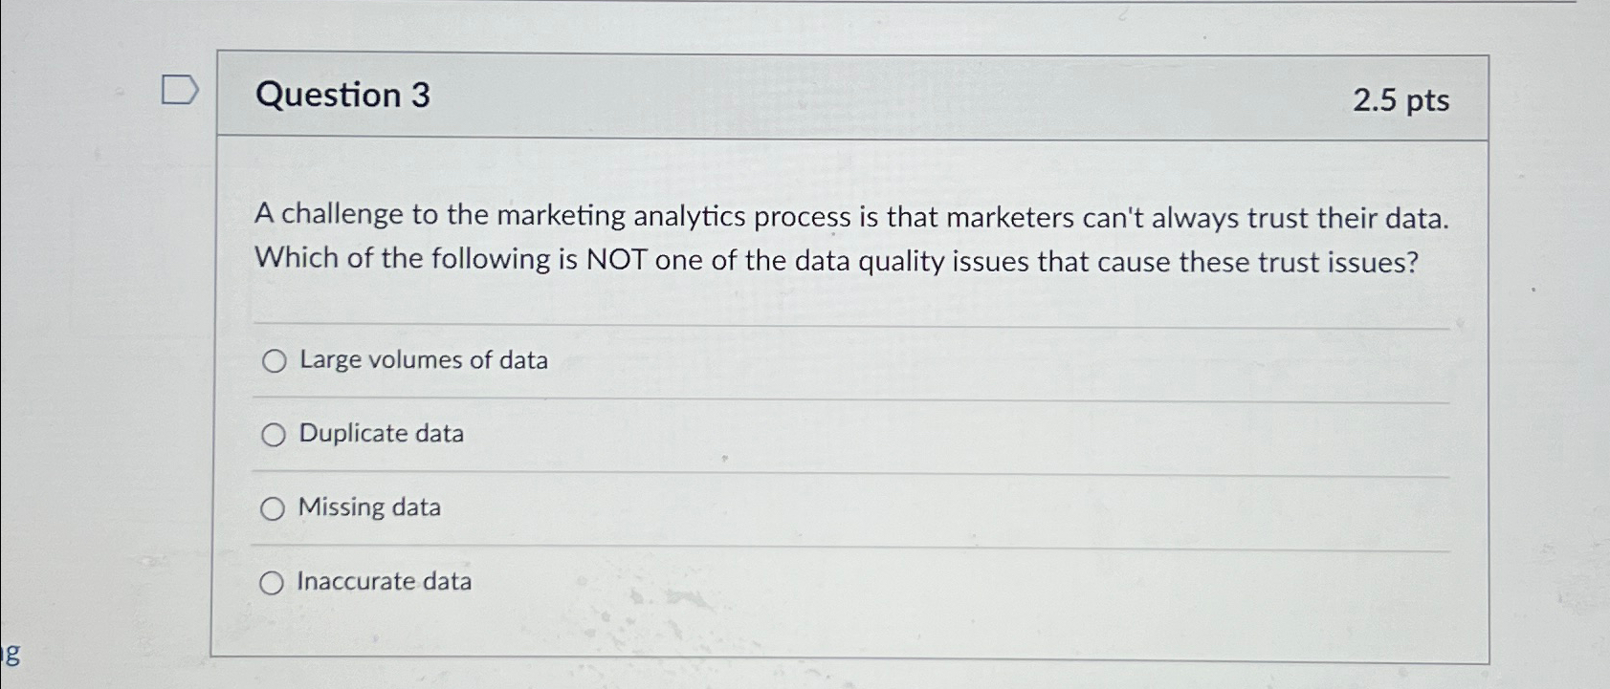Click the Duplicate data answer label

tap(380, 435)
